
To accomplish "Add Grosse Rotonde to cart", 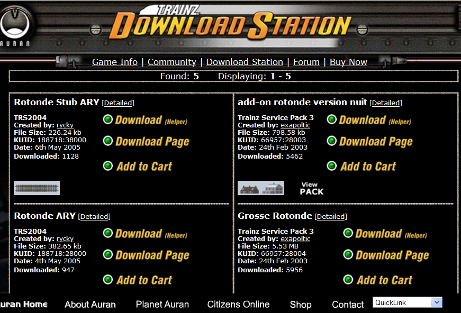I will coord(378,280).
